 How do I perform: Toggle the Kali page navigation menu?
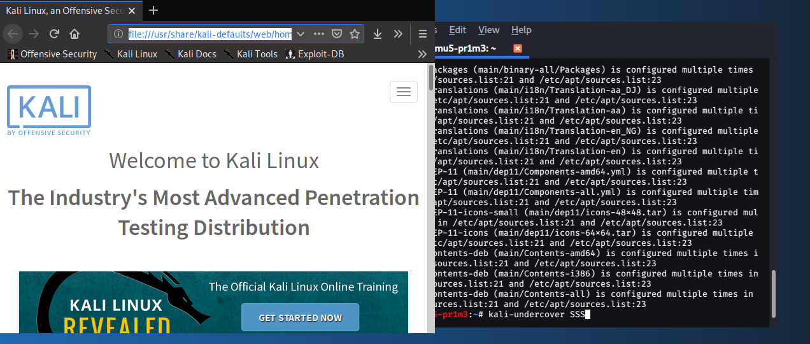tap(403, 92)
